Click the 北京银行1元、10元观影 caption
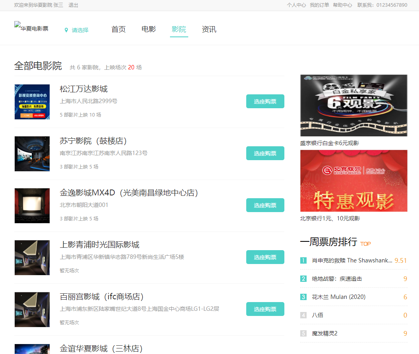The width and height of the screenshot is (419, 354). click(330, 218)
